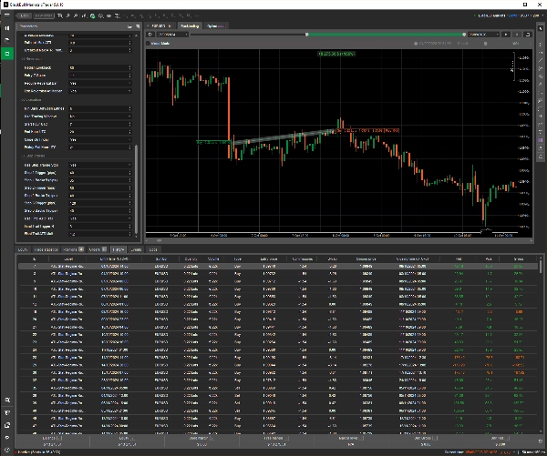
Task: Click the first icon after the Build button
Action: [x=60, y=16]
